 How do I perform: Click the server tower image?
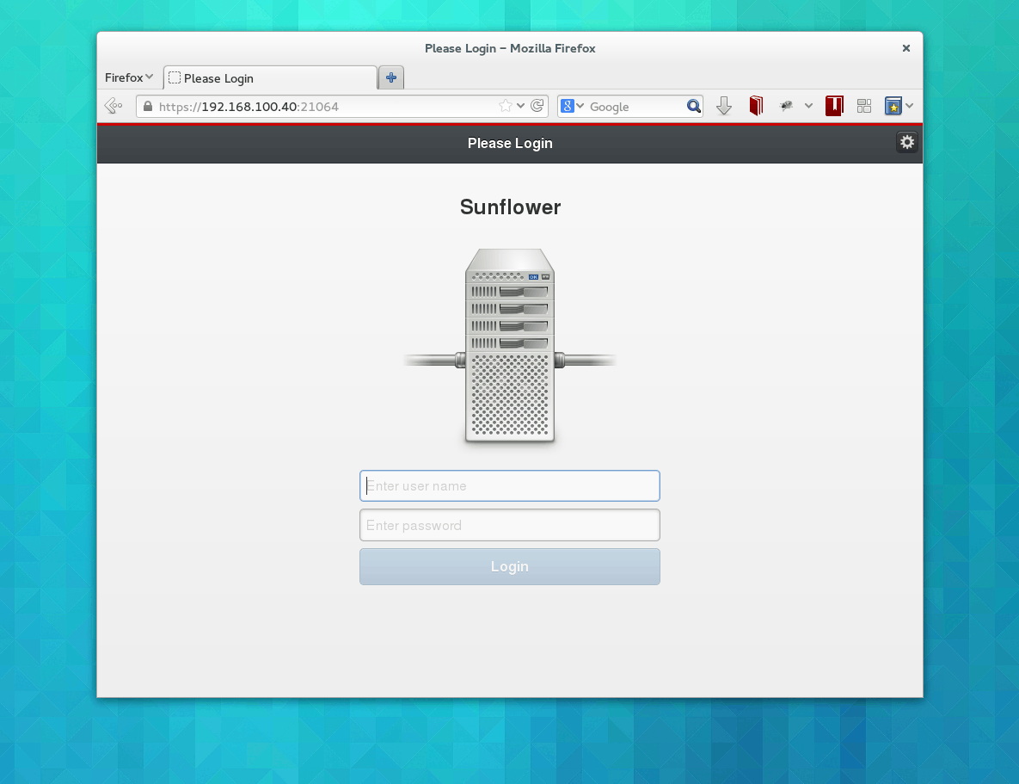[509, 345]
